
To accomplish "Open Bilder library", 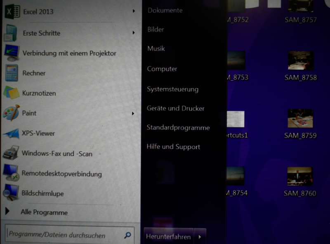I will (x=156, y=29).
